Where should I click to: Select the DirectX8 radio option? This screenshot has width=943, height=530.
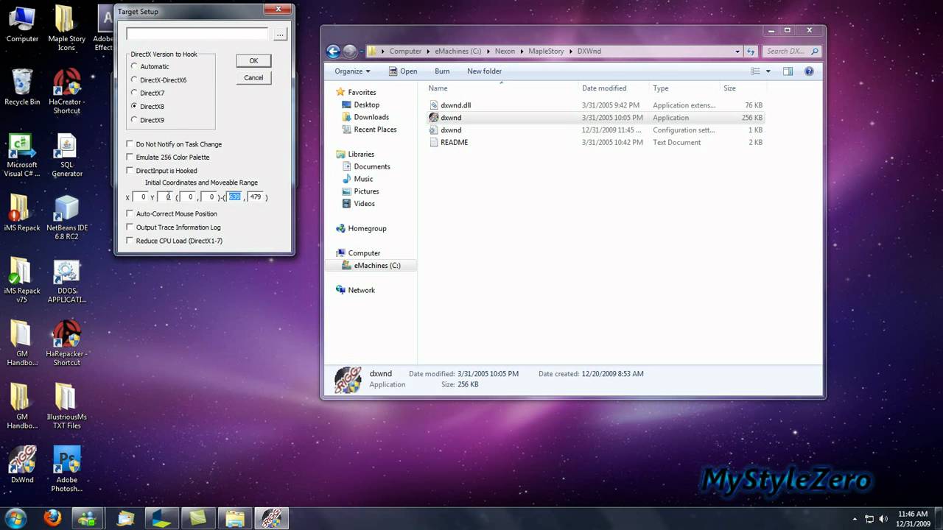coord(134,106)
